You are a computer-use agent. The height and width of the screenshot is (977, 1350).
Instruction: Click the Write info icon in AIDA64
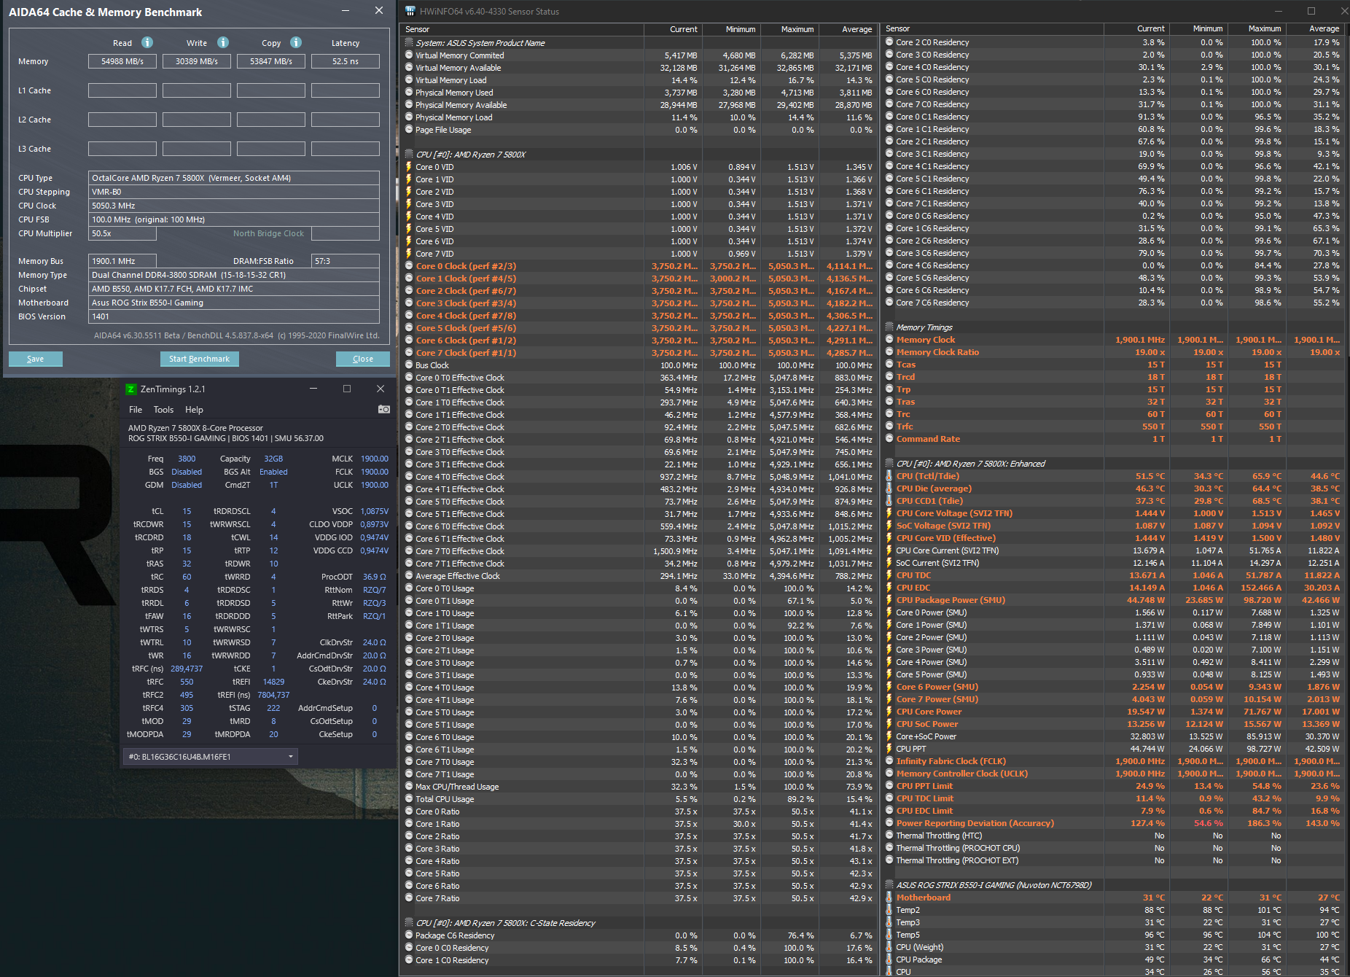[223, 42]
